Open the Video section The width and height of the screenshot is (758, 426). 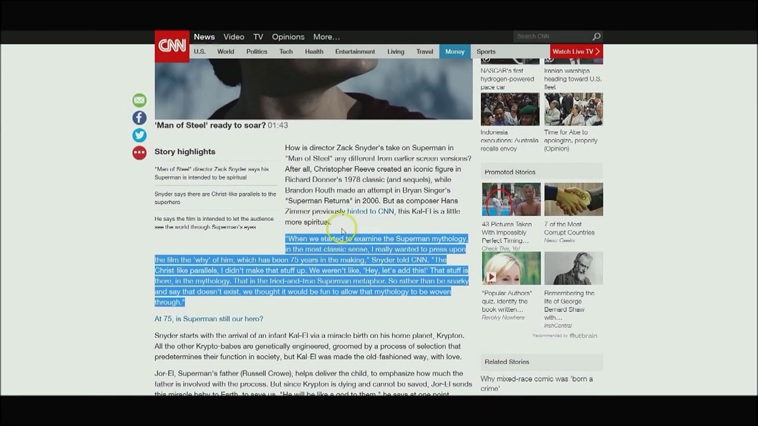click(x=234, y=37)
